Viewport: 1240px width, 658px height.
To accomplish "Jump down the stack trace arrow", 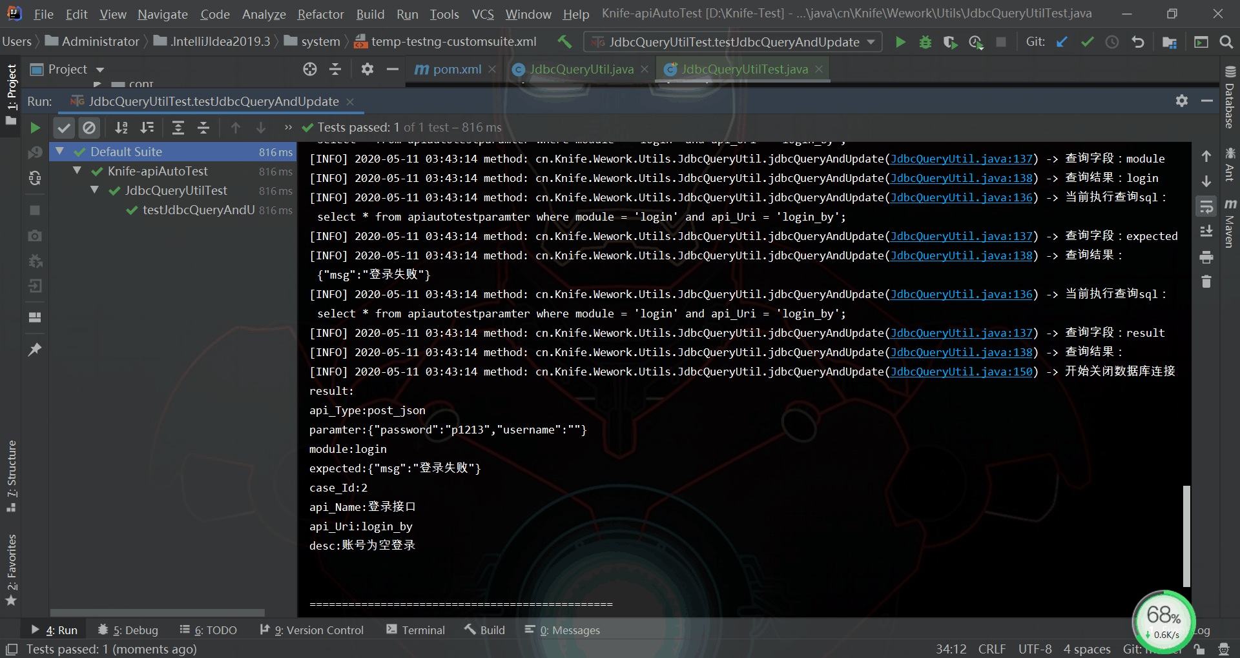I will tap(1206, 181).
